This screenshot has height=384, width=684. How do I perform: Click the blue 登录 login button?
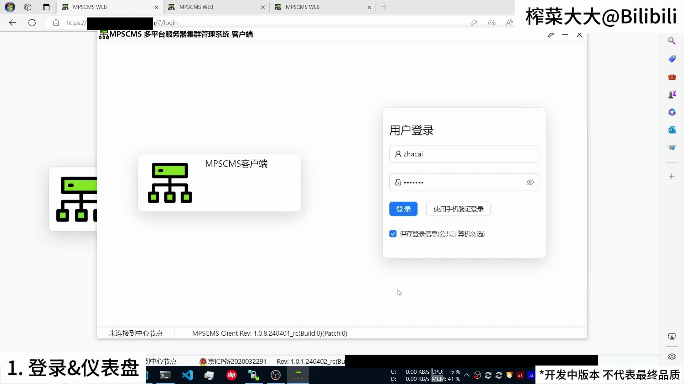(403, 209)
